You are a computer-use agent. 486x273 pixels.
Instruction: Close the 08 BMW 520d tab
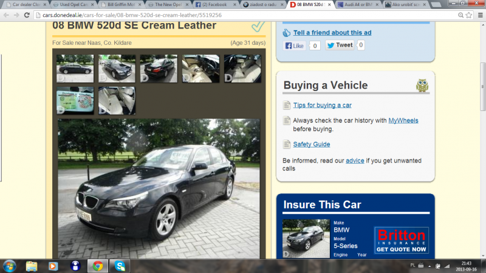pyautogui.click(x=329, y=5)
